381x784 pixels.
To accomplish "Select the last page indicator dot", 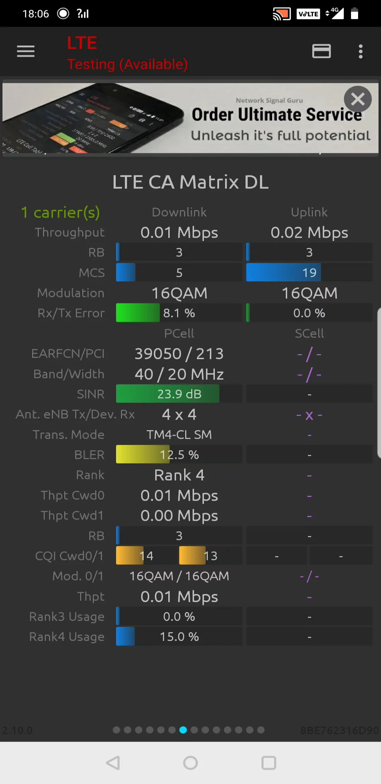I will [261, 730].
